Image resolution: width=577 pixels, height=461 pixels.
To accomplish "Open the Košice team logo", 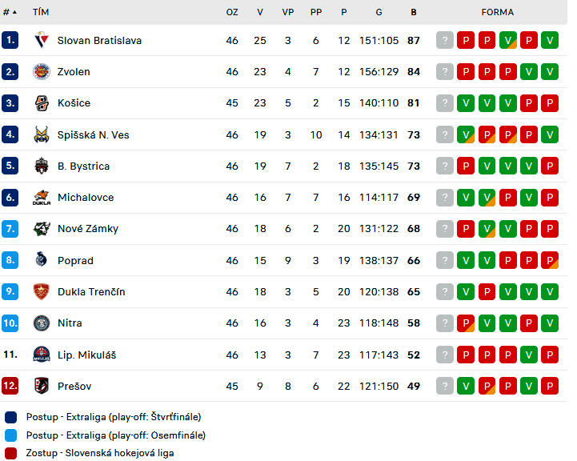I will [42, 103].
